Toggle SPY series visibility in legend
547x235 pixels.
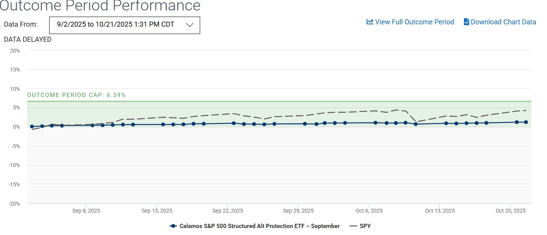tap(365, 226)
